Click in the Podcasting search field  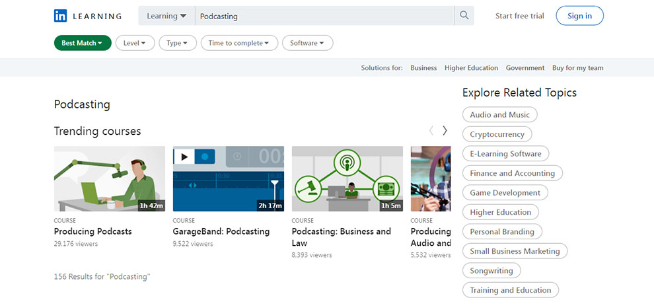(x=324, y=16)
